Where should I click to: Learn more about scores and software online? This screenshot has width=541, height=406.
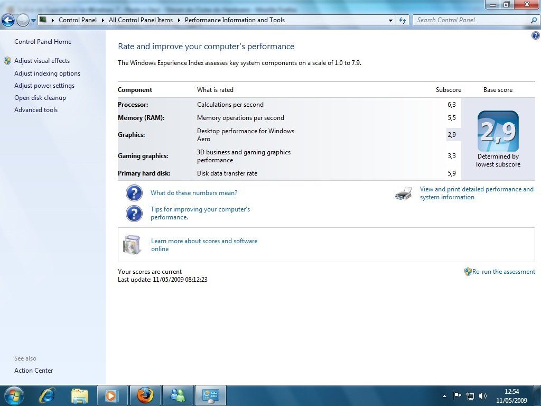click(x=204, y=245)
